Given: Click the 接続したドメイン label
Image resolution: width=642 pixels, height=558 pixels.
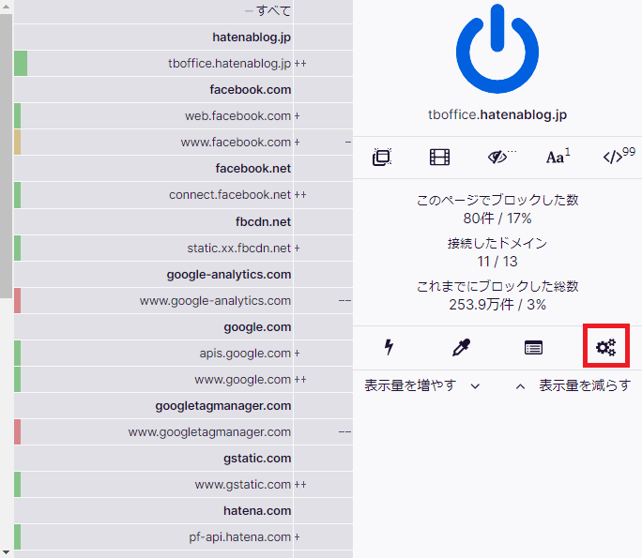Looking at the screenshot, I should click(497, 243).
